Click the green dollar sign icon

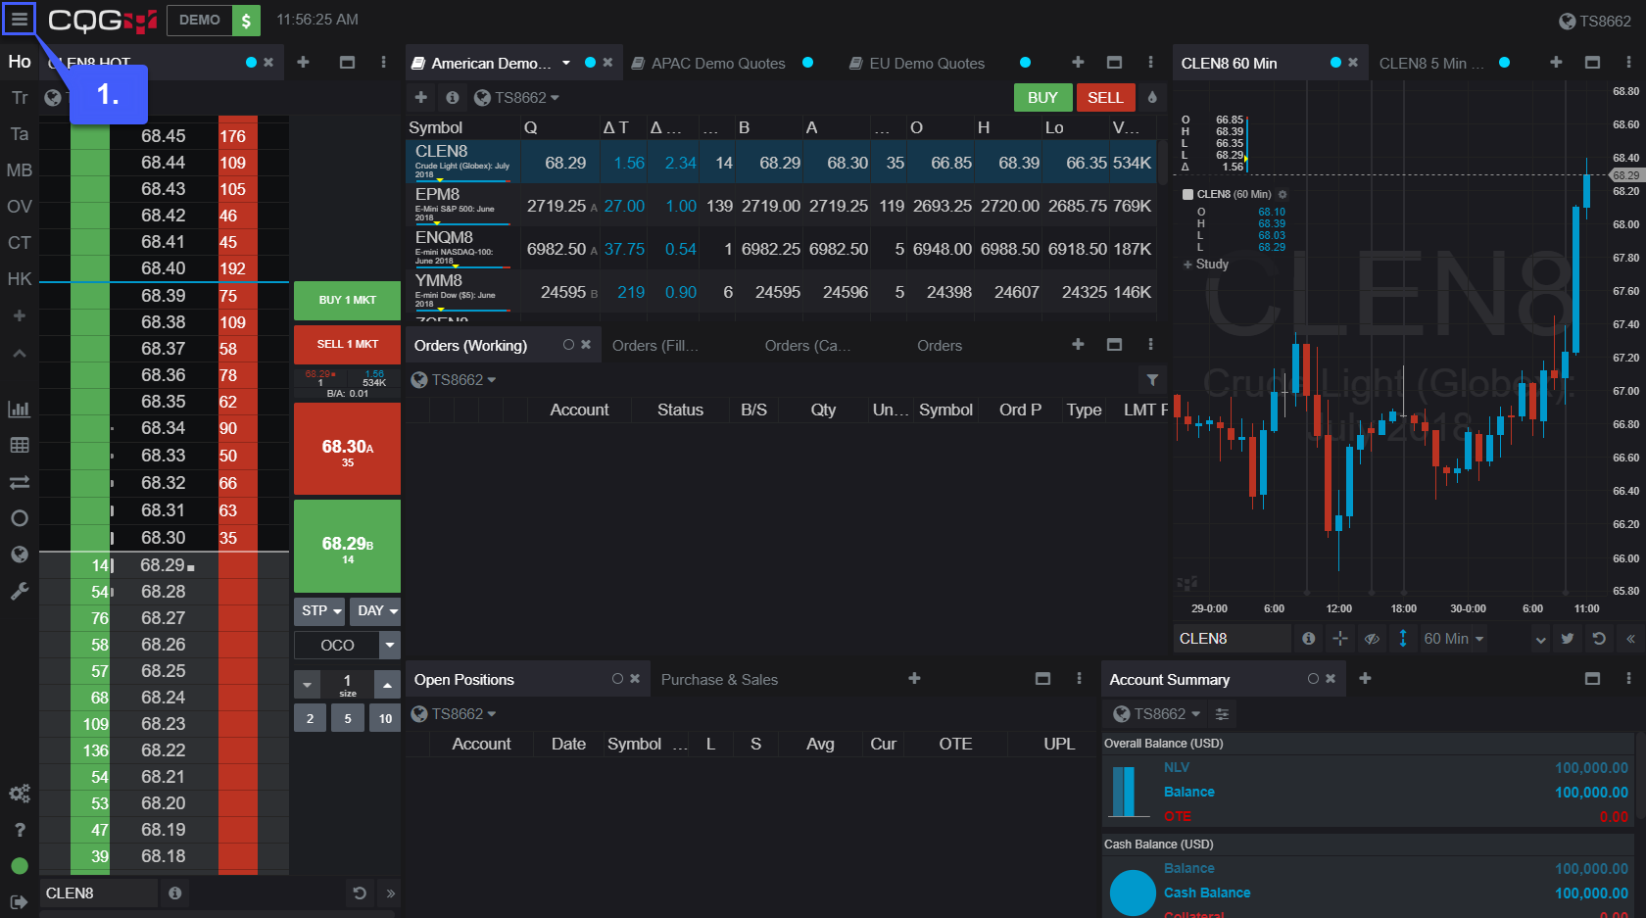coord(246,20)
